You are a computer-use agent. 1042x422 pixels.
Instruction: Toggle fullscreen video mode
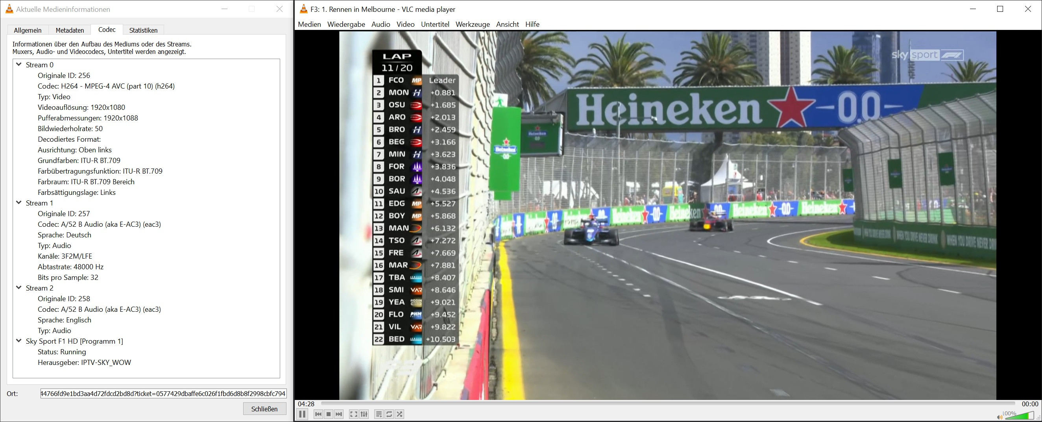coord(353,414)
